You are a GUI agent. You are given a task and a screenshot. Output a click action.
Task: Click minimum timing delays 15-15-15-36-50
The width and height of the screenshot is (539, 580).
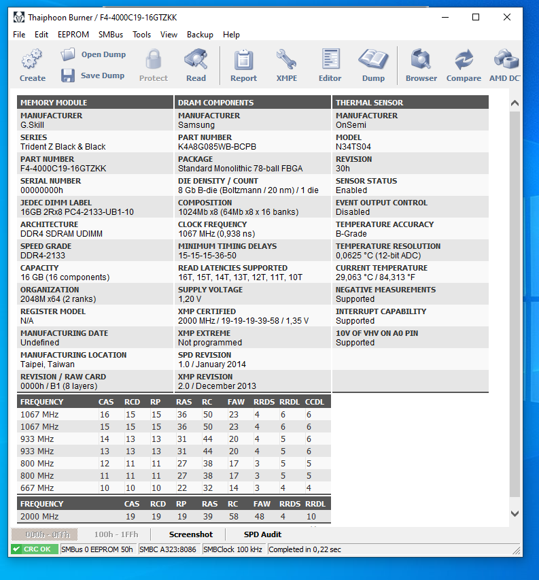[x=207, y=256]
